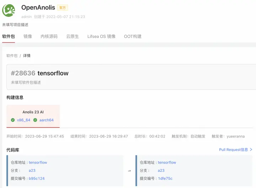Screen dimensions: 256x188
Task: Click creation time 2022-05-07 21:15:23
Action: [66, 17]
